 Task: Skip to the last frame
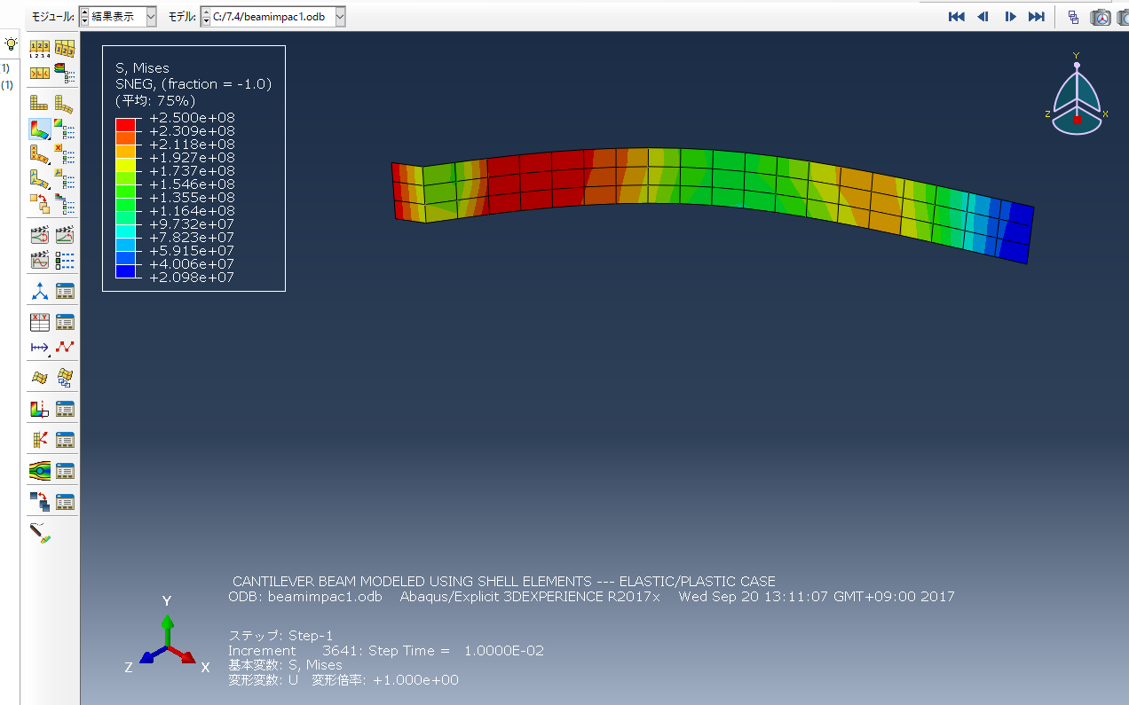click(x=1036, y=17)
